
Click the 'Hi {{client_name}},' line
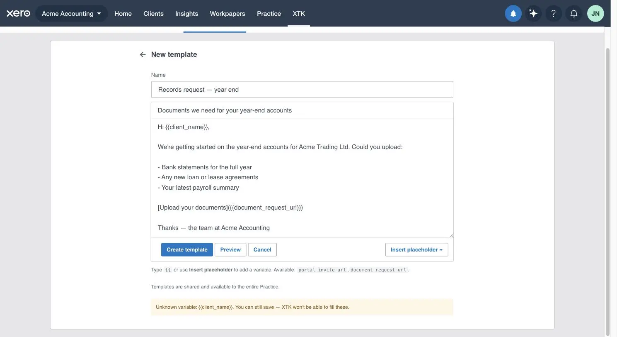coord(184,127)
